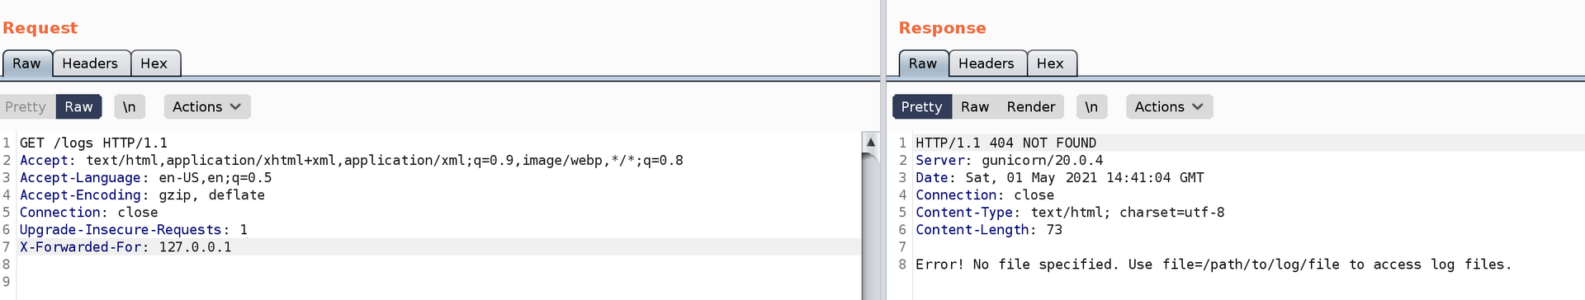Select Raw view in Response toolbar
Screen dimensions: 1585x300
[975, 107]
